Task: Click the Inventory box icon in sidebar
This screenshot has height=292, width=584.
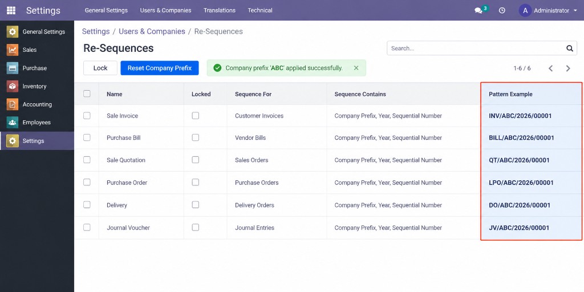Action: [13, 86]
